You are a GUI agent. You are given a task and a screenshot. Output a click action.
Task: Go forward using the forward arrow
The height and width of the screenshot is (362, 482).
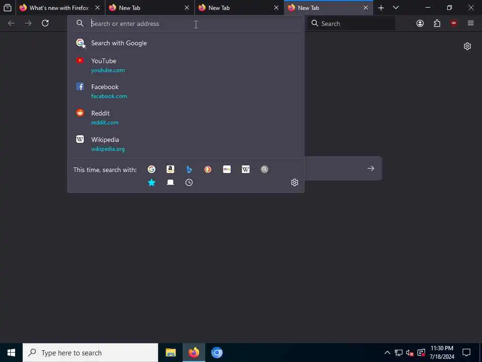pos(28,23)
